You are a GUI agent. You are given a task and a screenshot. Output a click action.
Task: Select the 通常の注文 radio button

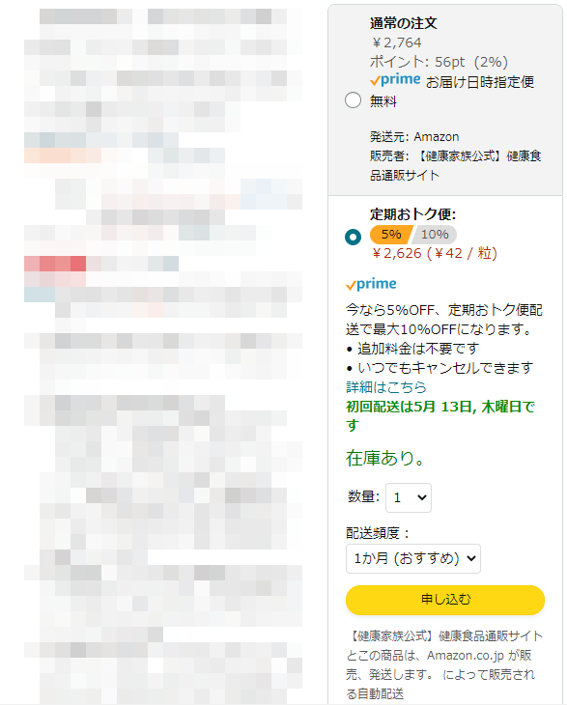coord(353,99)
